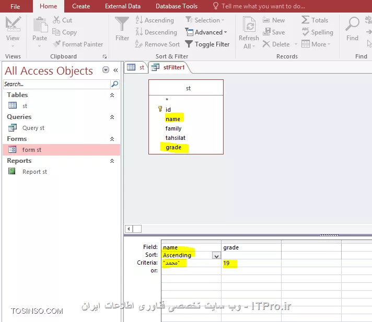The width and height of the screenshot is (372, 322).
Task: Switch to the Home ribbon tab
Action: pos(49,6)
